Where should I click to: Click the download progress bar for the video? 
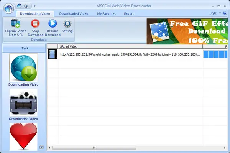tap(215, 54)
